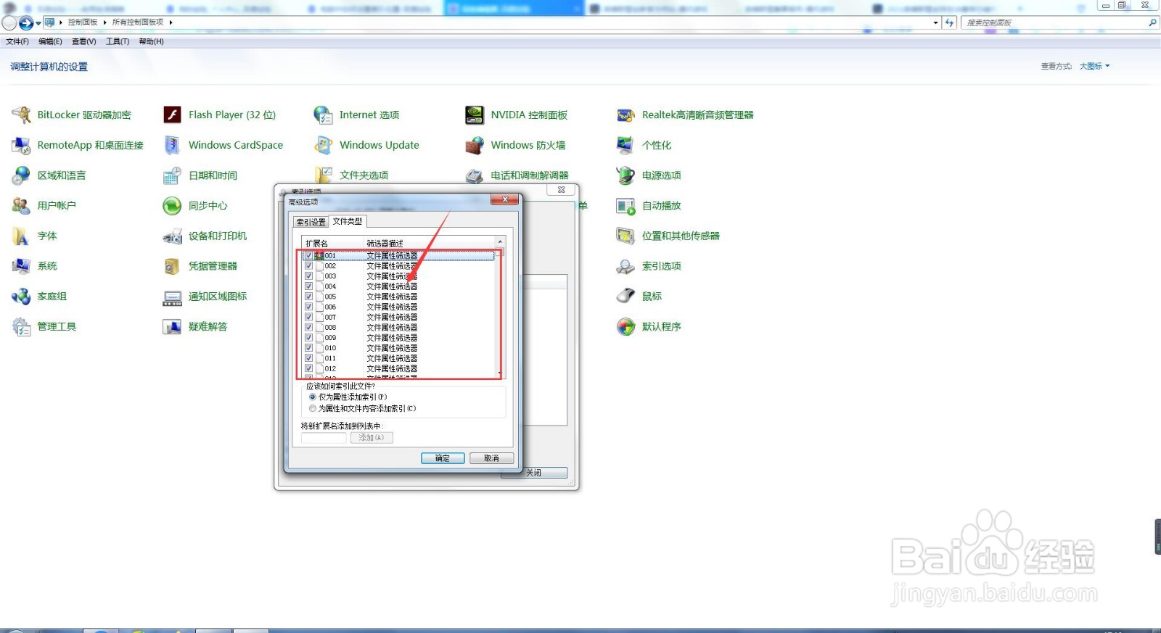Open 鼠标 icon
Image resolution: width=1161 pixels, height=633 pixels.
(x=625, y=296)
